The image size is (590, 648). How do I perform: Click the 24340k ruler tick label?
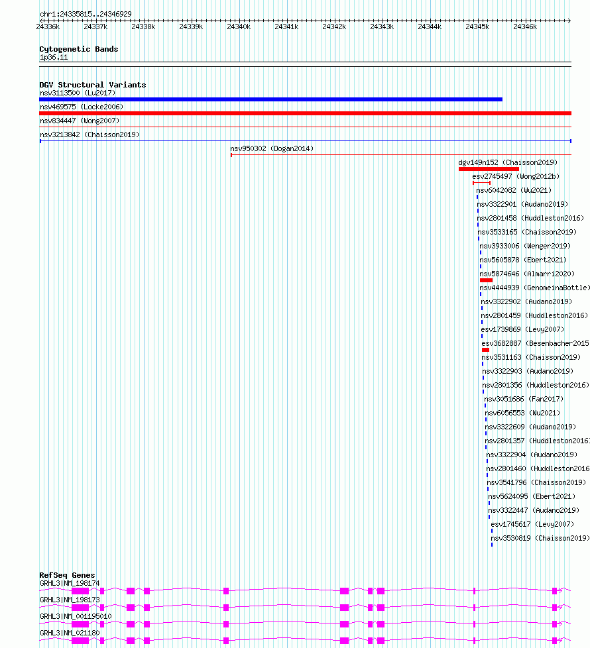point(239,27)
